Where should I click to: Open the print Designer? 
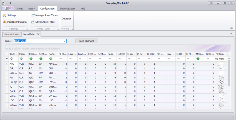(x=66, y=19)
